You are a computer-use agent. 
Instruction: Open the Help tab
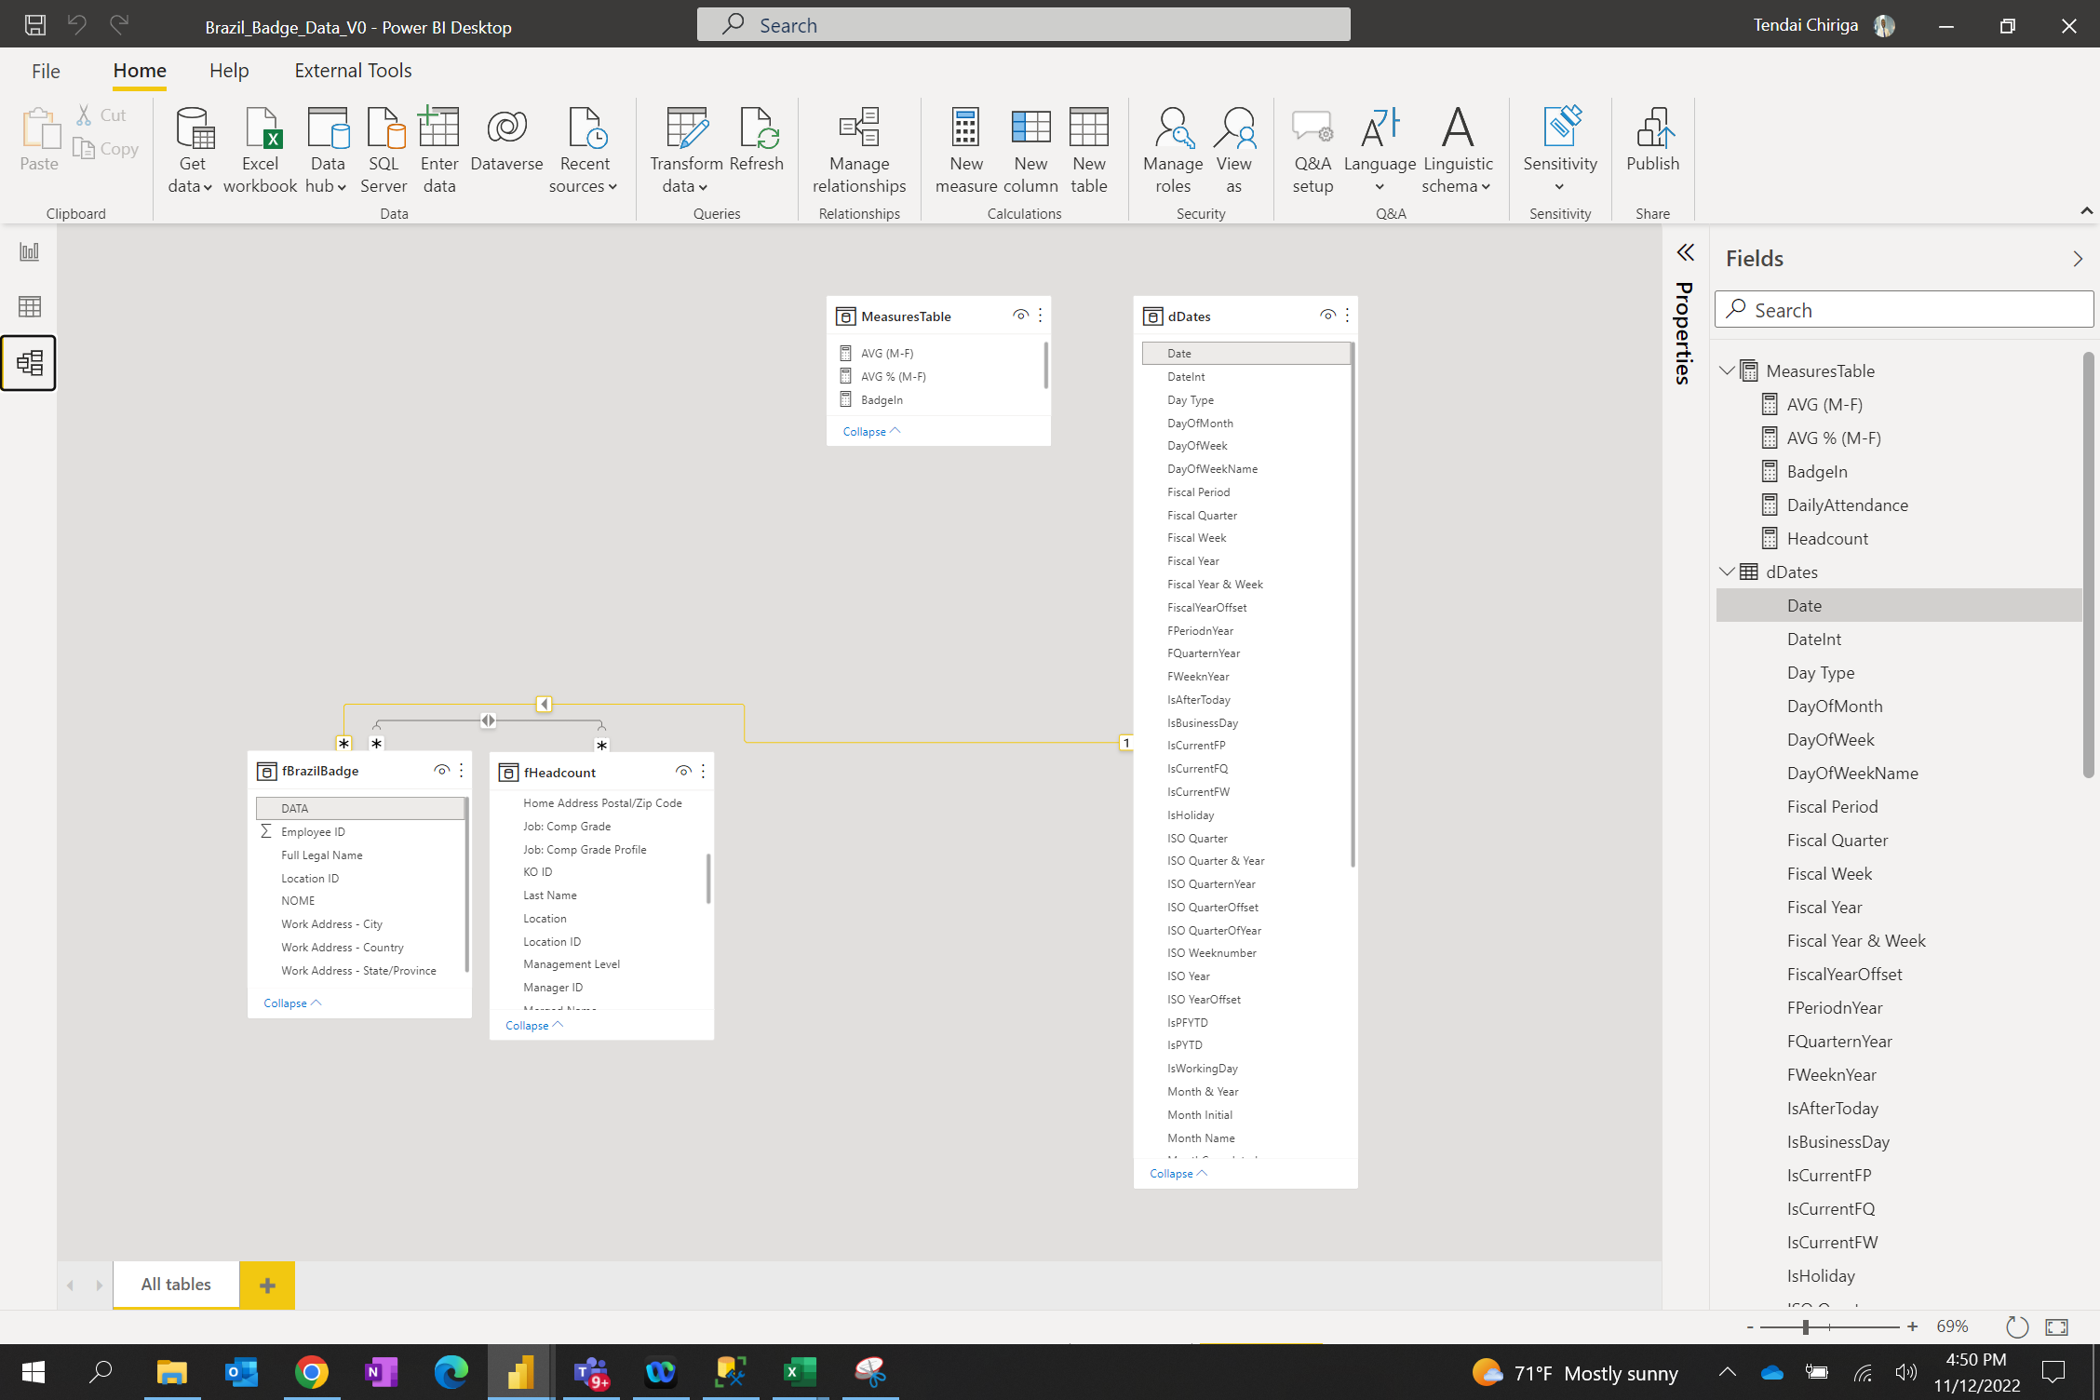[229, 71]
